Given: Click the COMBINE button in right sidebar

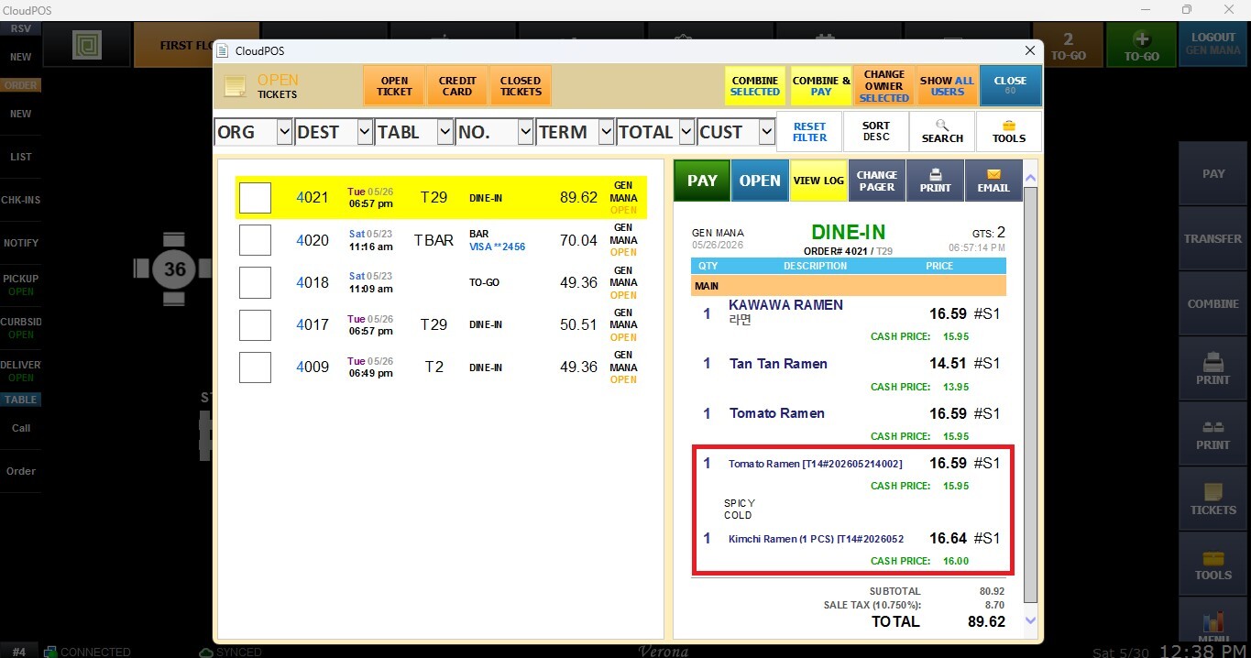Looking at the screenshot, I should [1213, 303].
